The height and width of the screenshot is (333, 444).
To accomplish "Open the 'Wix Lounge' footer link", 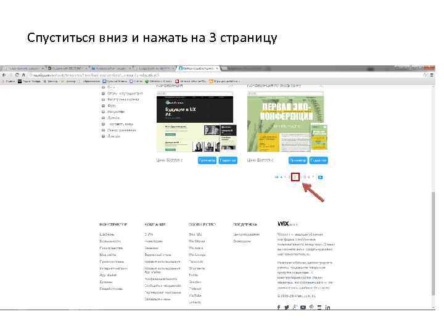I will coord(197,255).
